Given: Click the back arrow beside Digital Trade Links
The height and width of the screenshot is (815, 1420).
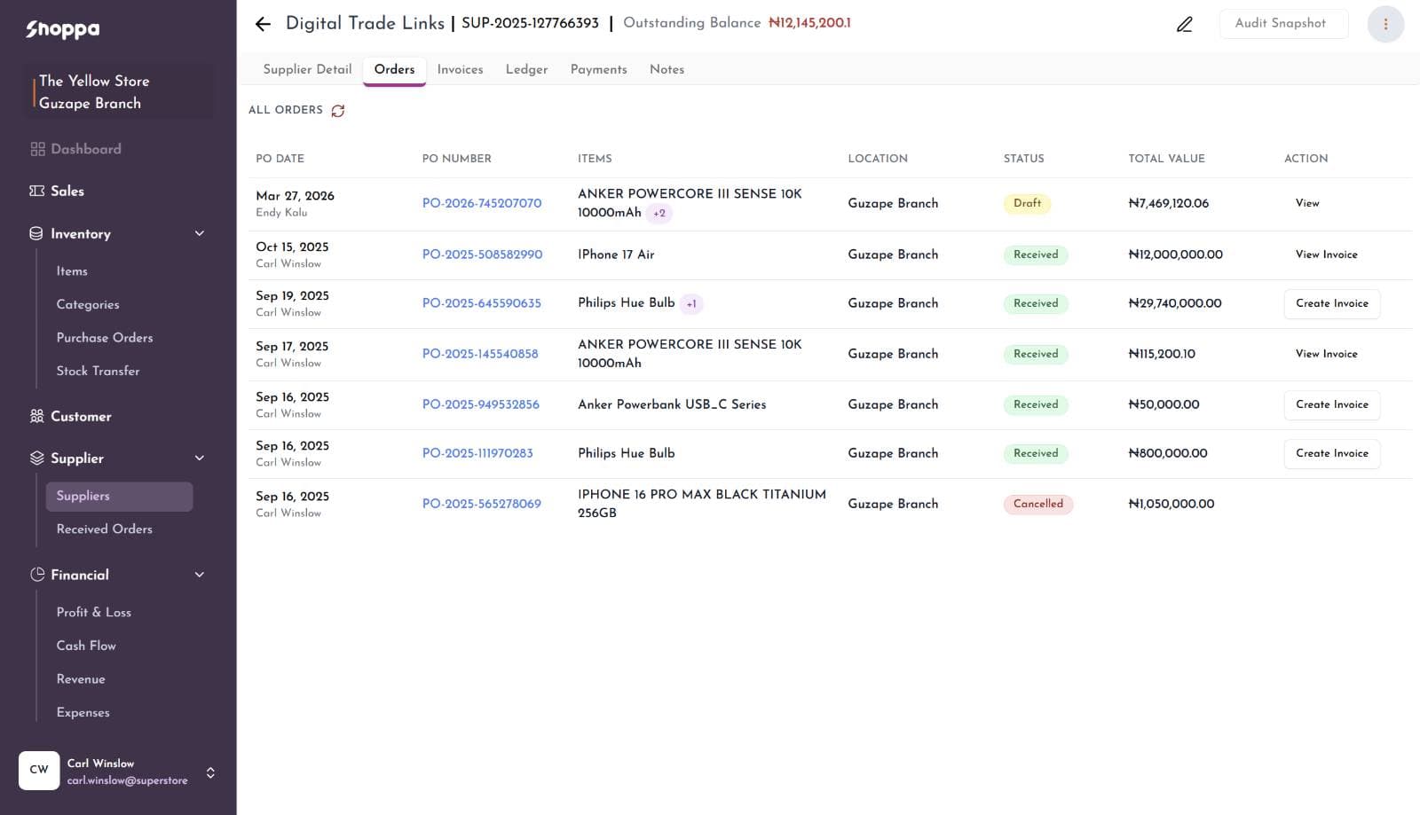Looking at the screenshot, I should pos(263,24).
